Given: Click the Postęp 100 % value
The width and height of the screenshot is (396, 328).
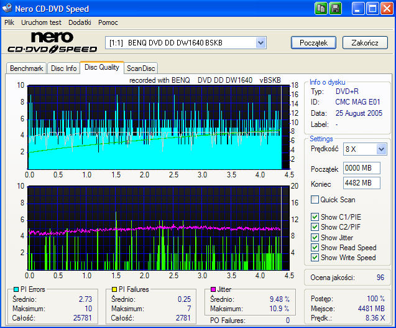Looking at the screenshot, I should pos(375,298).
